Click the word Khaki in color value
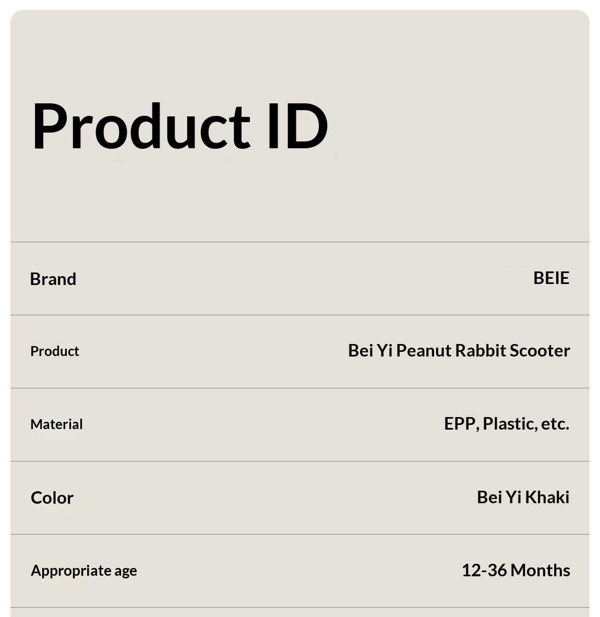This screenshot has width=600, height=617. pos(547,497)
